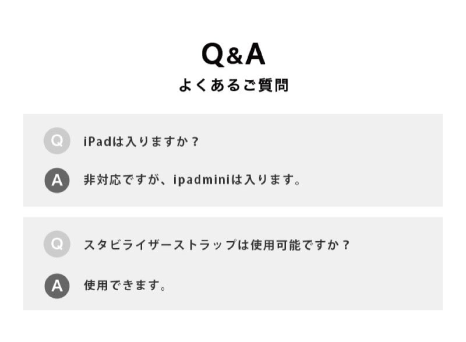Click the word iPad in the first question
This screenshot has height=342, width=466.
tap(96, 142)
